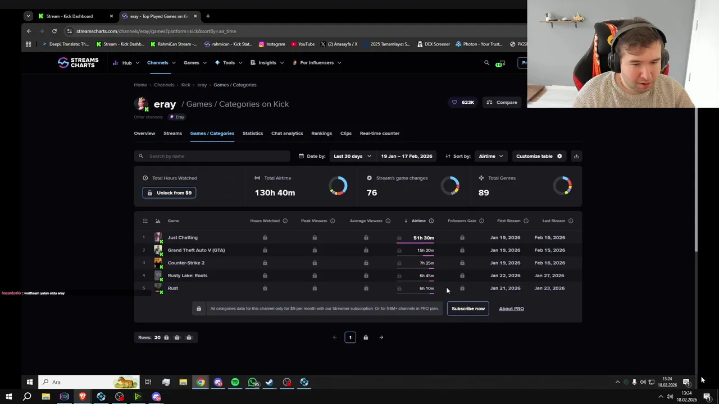Switch to the Streams tab
719x404 pixels.
[x=172, y=134]
